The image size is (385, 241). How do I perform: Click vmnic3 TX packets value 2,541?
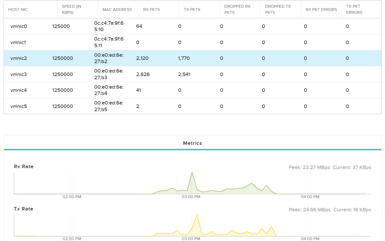click(x=184, y=74)
